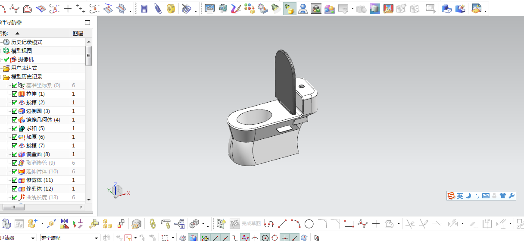Image resolution: width=524 pixels, height=241 pixels.
Task: Click the wrench settings icon in input method bar
Action: click(512, 196)
